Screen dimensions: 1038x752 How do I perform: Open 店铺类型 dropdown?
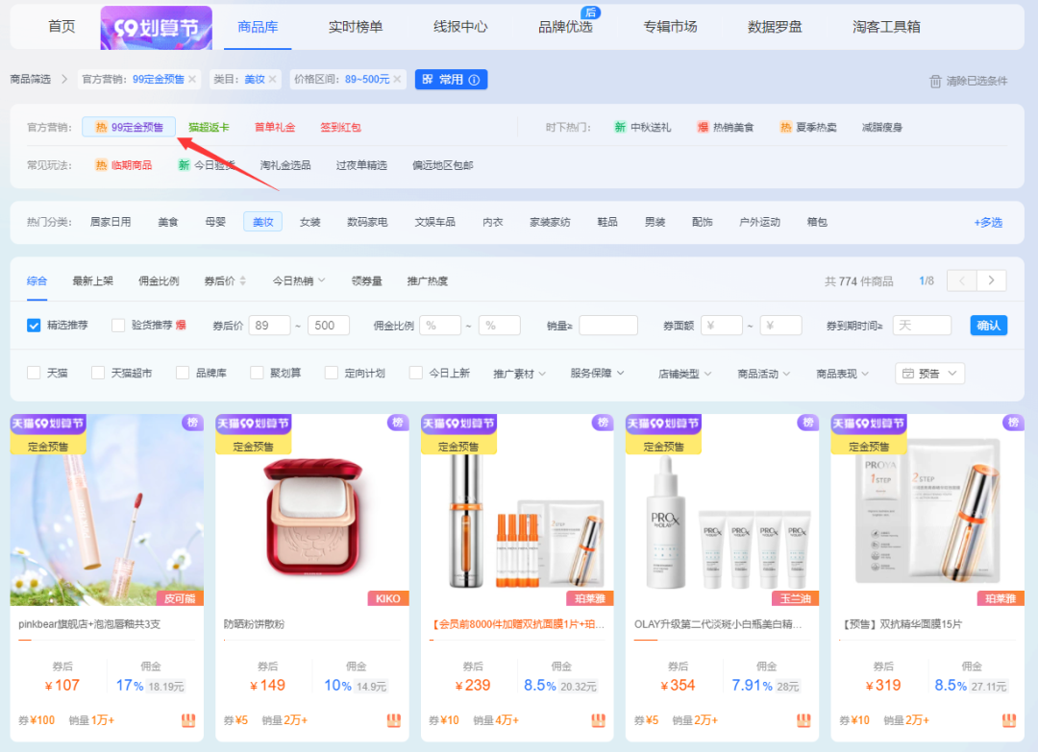tap(685, 374)
